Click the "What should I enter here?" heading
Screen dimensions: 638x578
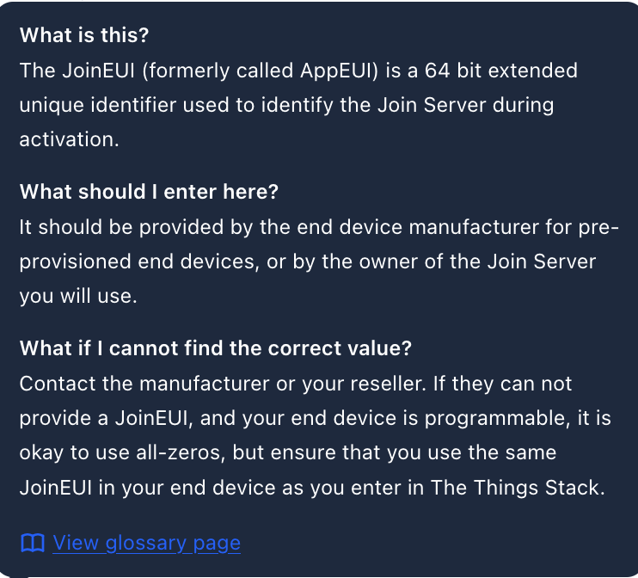[x=149, y=191]
